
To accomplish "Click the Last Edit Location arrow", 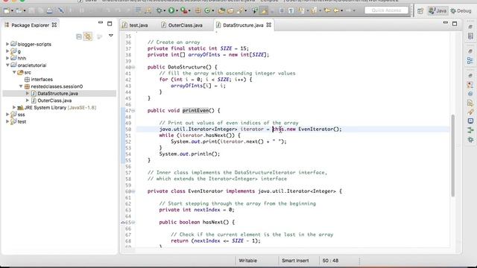I will tap(327, 10).
